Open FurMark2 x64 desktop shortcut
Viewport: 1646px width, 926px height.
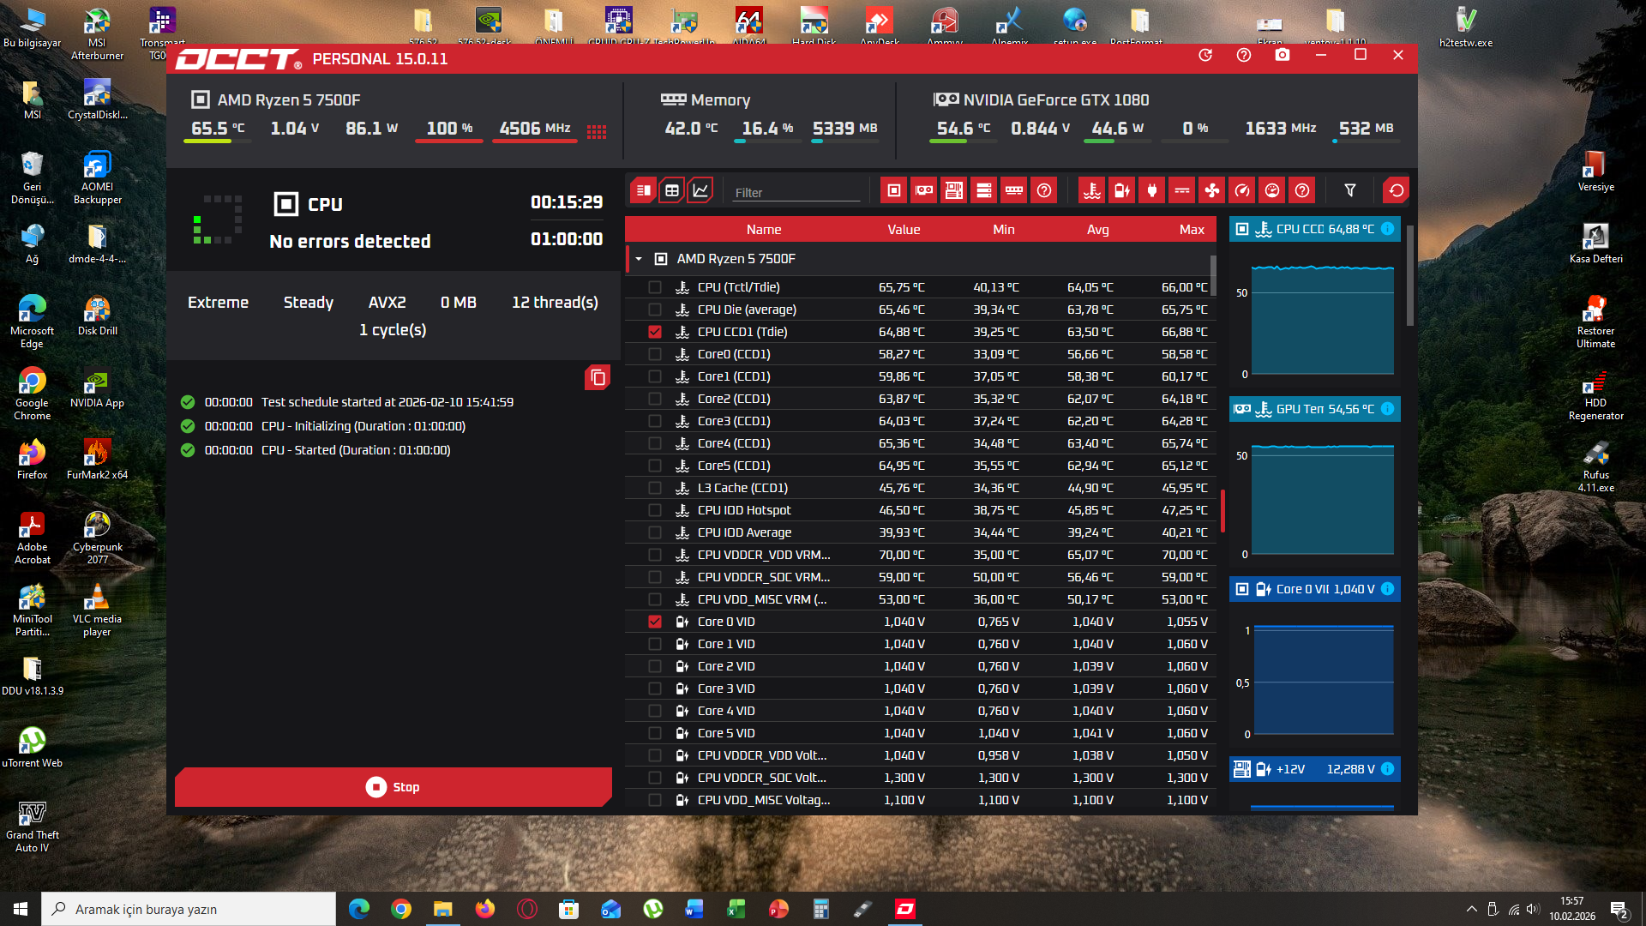pos(97,459)
